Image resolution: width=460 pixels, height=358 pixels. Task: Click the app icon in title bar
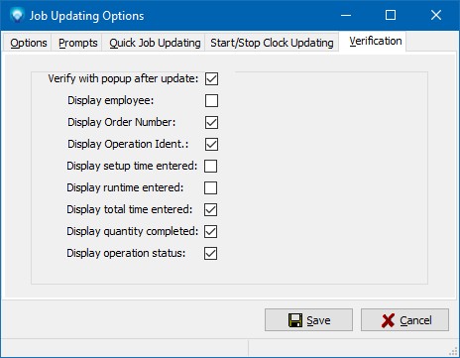[17, 15]
